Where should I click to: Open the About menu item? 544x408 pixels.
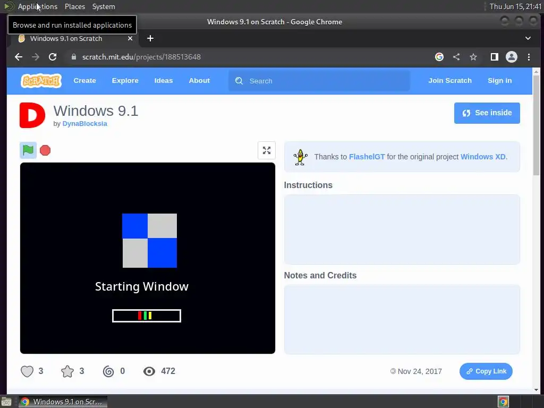(199, 81)
